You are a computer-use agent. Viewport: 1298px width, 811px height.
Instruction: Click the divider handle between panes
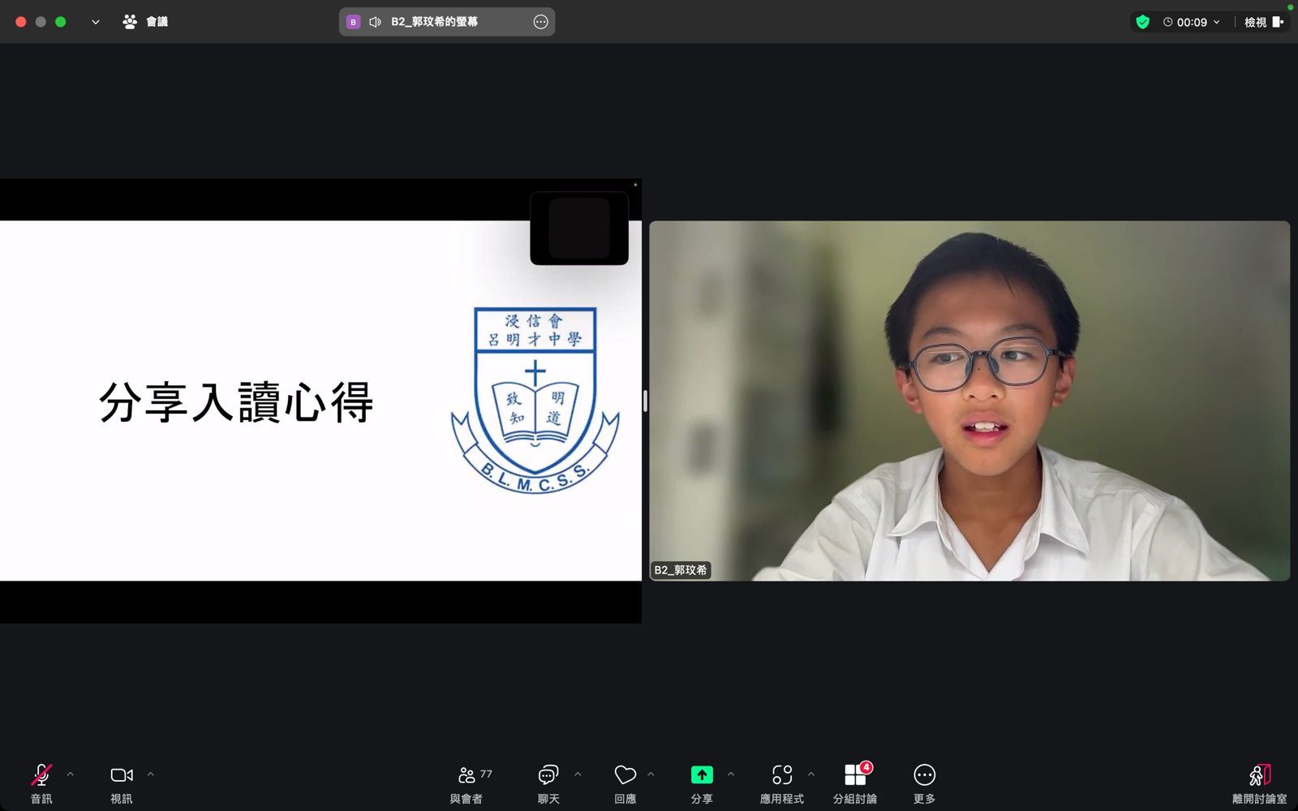tap(645, 401)
